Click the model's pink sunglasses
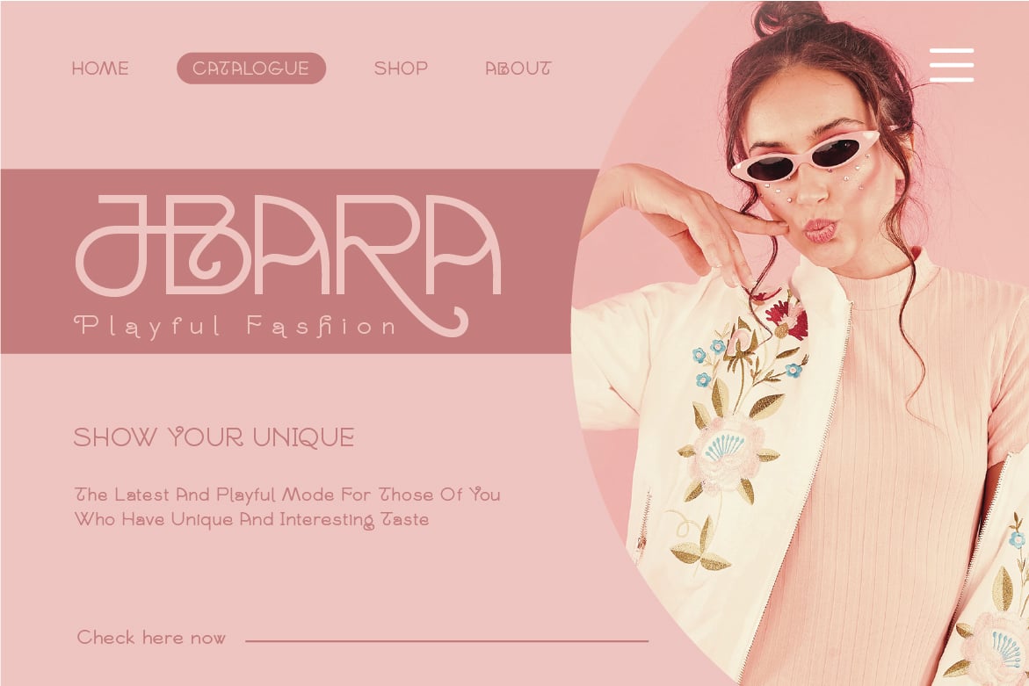Image resolution: width=1029 pixels, height=686 pixels. click(805, 156)
